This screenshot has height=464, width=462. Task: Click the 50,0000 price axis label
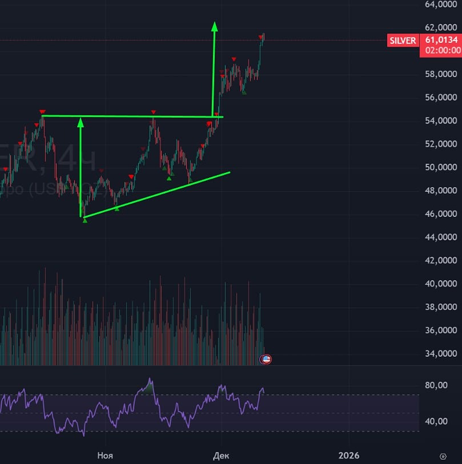441,167
